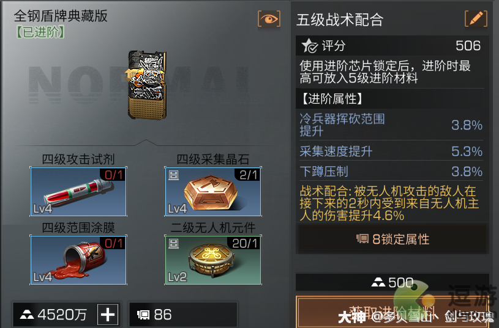This screenshot has width=499, height=328.
Task: Click the 采集速度提升 attribute row
Action: pos(391,151)
